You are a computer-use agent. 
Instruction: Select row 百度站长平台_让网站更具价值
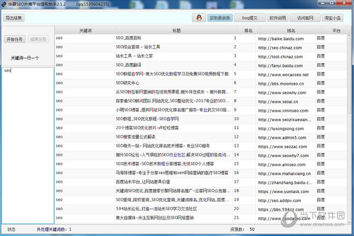(201, 182)
